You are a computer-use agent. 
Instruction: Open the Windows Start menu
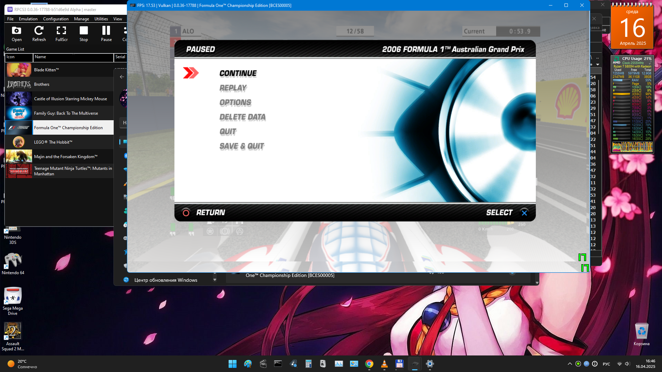[x=232, y=364]
